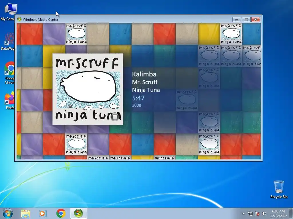This screenshot has height=219, width=293.
Task: Open the Action Center flag icon
Action: coord(257,214)
